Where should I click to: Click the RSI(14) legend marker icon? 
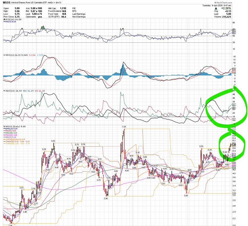4,19
